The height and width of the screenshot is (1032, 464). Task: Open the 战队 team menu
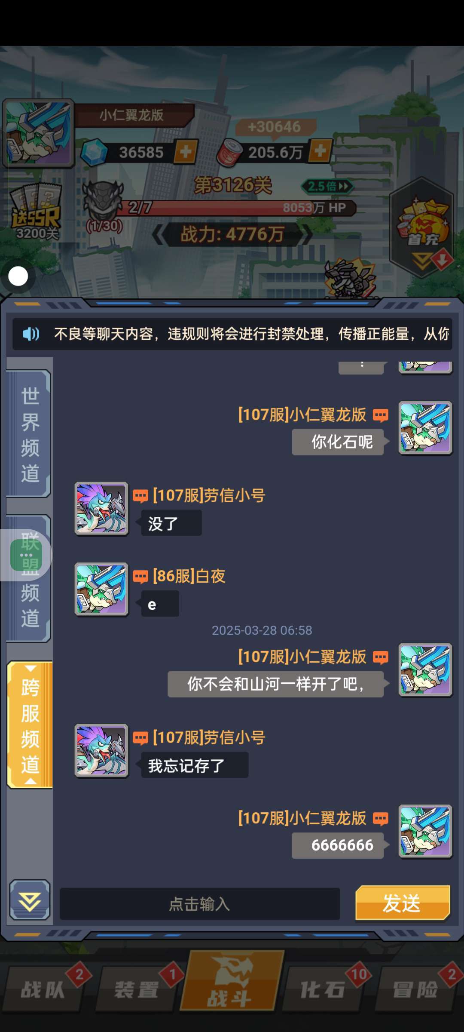point(43,989)
